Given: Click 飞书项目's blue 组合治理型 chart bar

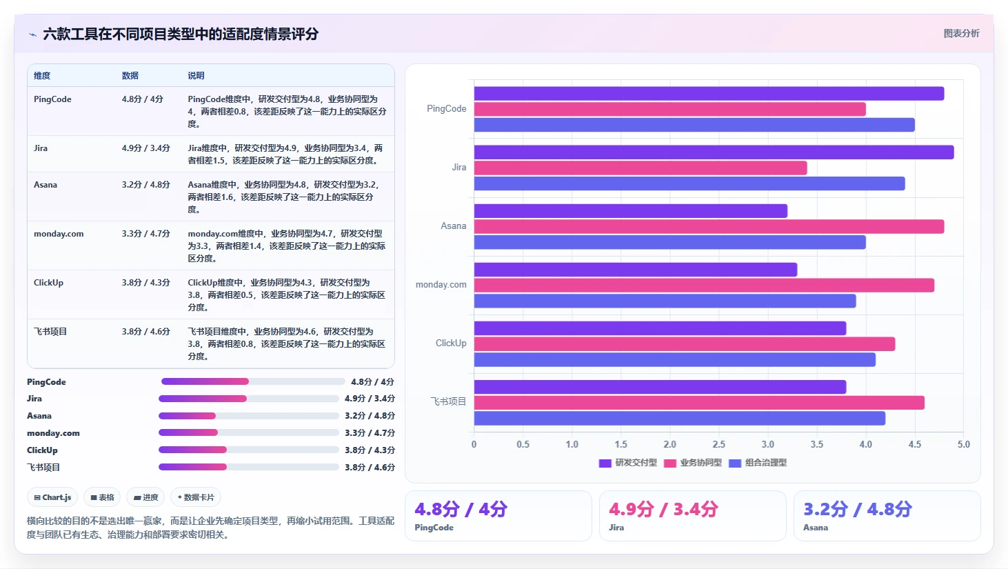Looking at the screenshot, I should [x=680, y=418].
